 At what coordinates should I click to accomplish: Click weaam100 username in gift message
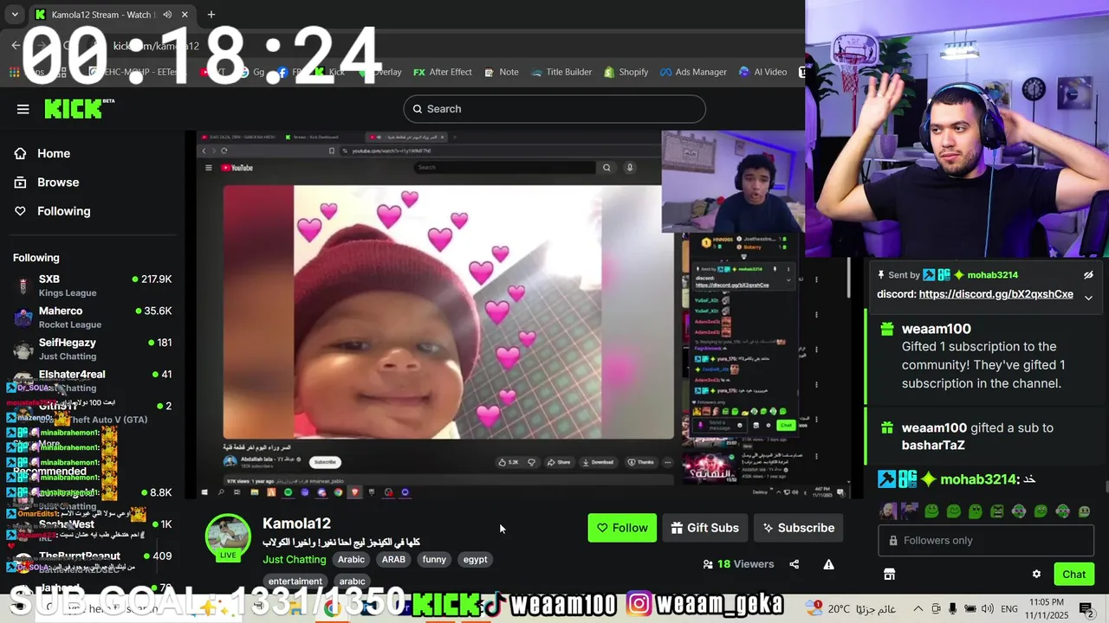pos(936,329)
